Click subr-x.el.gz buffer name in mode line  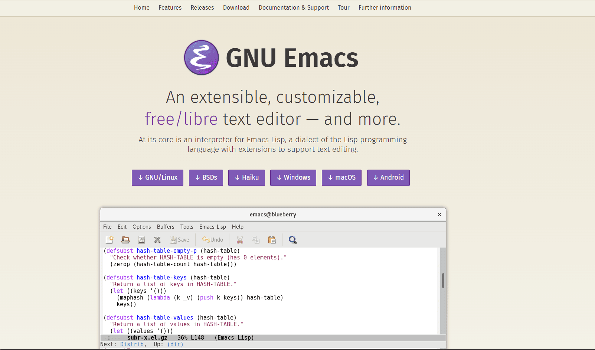[x=147, y=338]
